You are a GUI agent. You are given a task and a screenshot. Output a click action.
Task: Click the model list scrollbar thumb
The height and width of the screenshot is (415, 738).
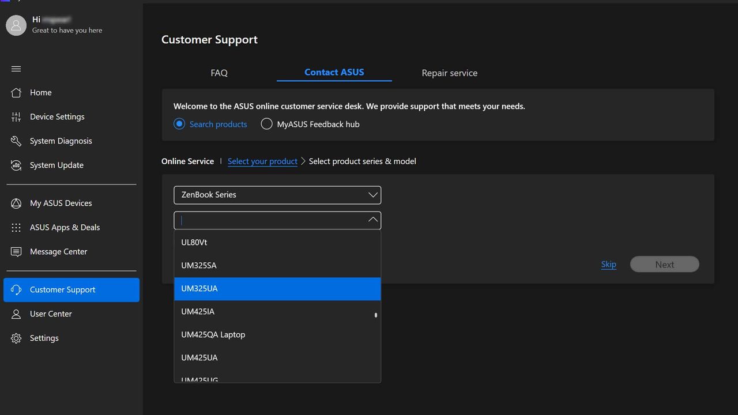(x=376, y=315)
